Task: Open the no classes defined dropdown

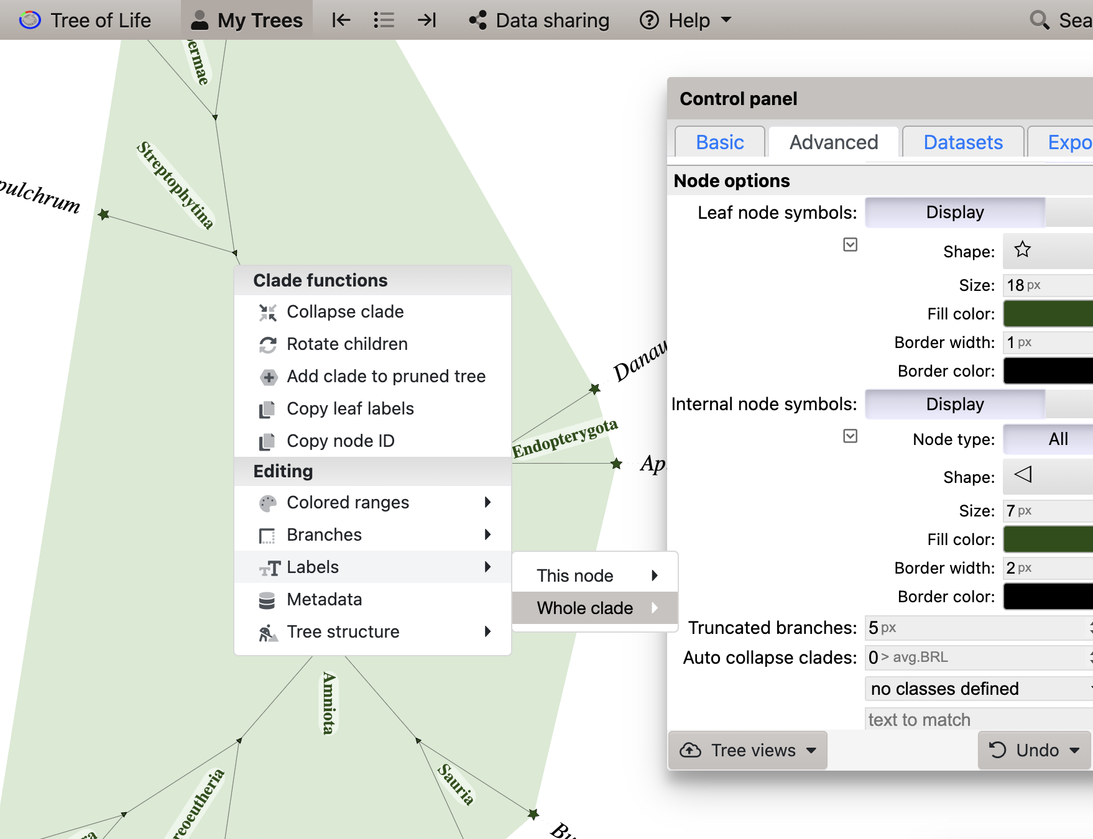Action: [x=979, y=689]
